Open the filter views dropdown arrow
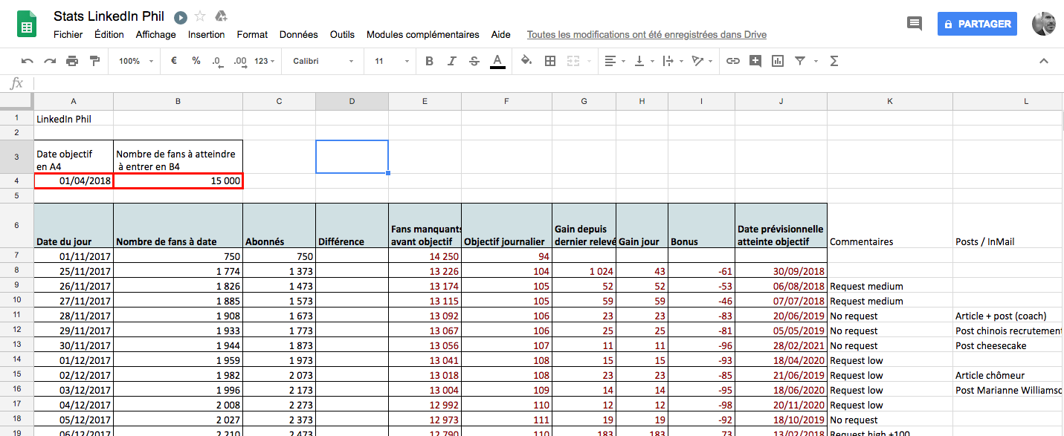 tap(816, 61)
